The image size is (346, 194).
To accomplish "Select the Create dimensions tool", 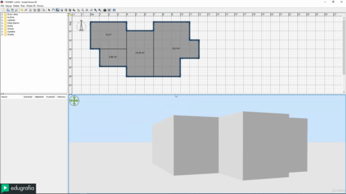I will click(x=70, y=10).
